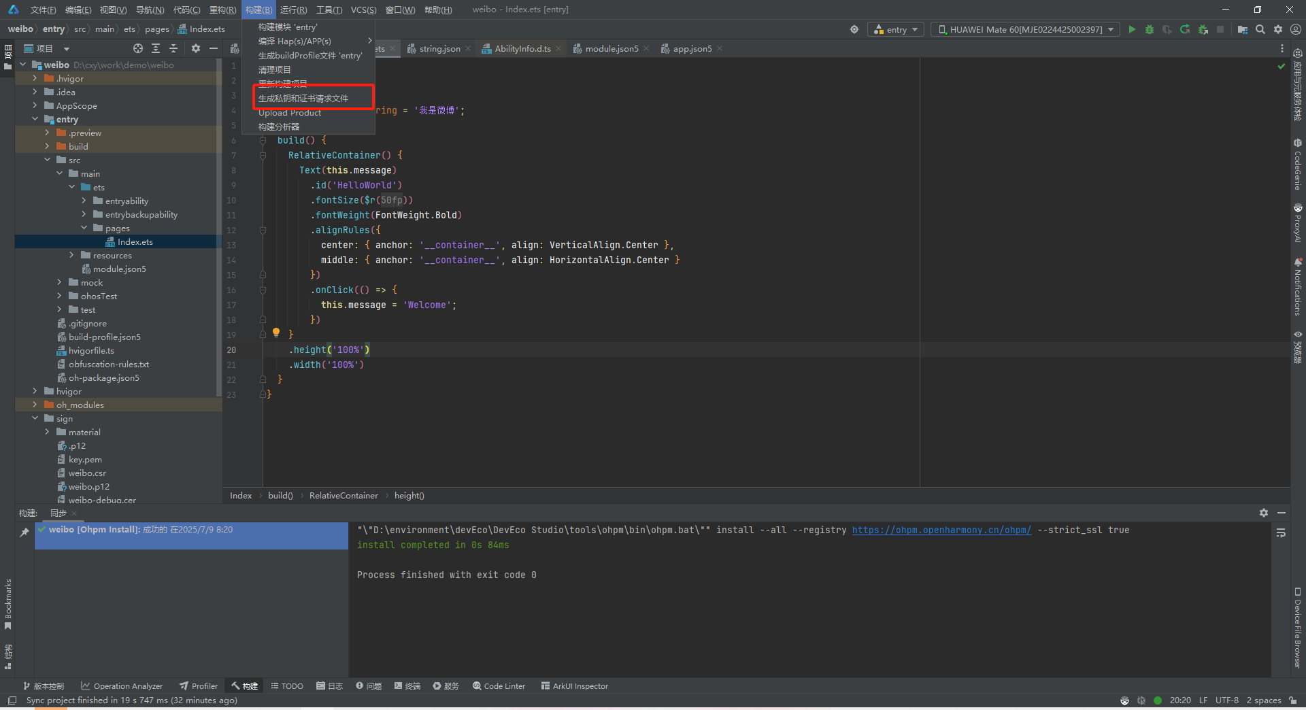This screenshot has height=710, width=1306.
Task: Collapse all icon in project panel header
Action: 173,48
